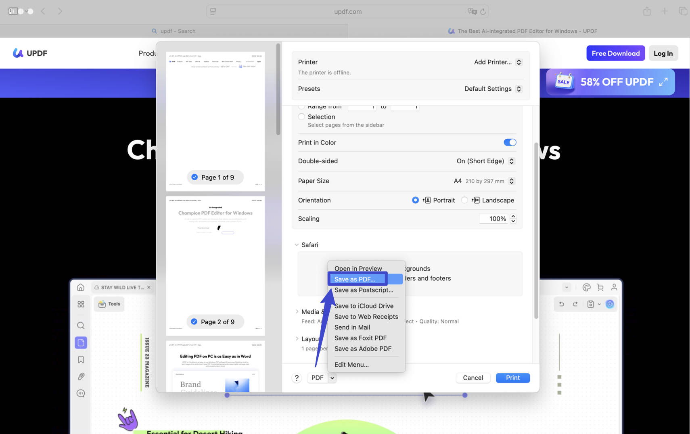Select the Selection pages radio button
690x434 pixels.
pos(301,117)
